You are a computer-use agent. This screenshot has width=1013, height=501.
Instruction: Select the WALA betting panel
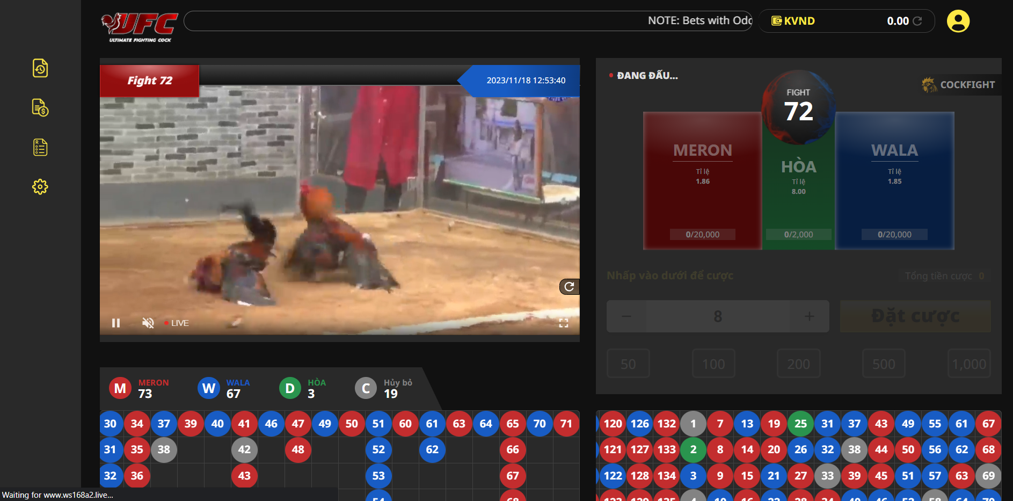[894, 181]
